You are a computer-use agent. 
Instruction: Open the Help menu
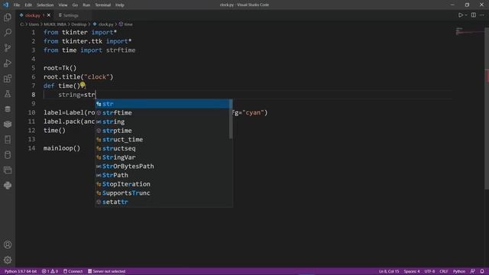[120, 5]
